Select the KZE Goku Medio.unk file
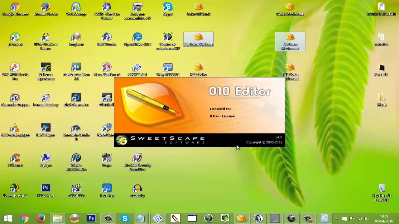Image resolution: width=399 pixels, height=224 pixels. (x=290, y=71)
